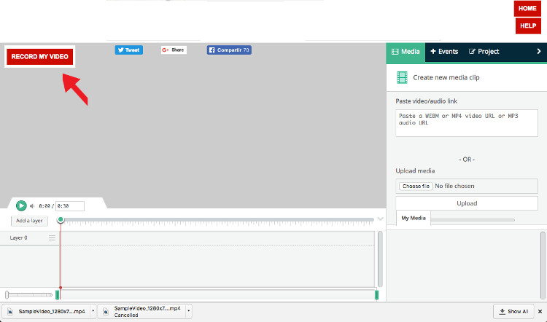Click the RECORD MY VIDEO button
This screenshot has width=547, height=322.
pos(40,56)
